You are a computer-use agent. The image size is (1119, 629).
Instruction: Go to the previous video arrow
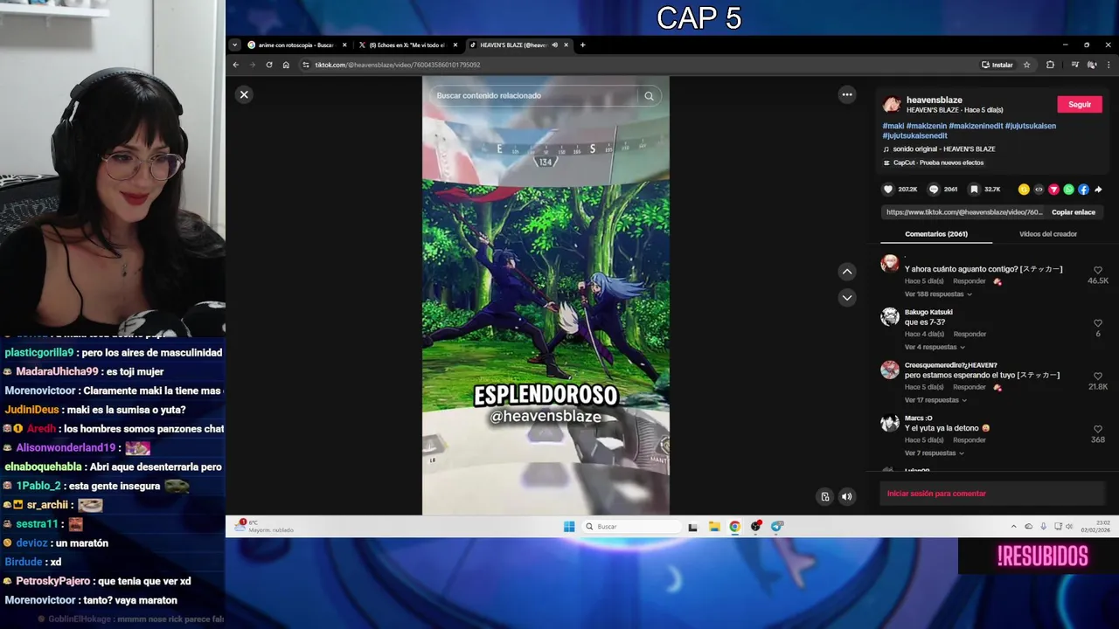pyautogui.click(x=846, y=272)
